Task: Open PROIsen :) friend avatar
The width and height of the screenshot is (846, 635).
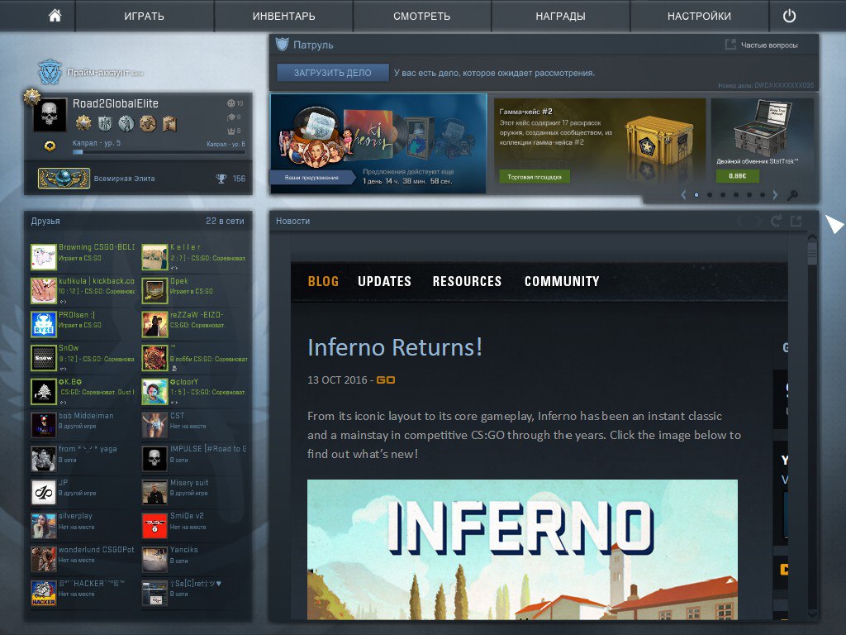Action: click(44, 324)
